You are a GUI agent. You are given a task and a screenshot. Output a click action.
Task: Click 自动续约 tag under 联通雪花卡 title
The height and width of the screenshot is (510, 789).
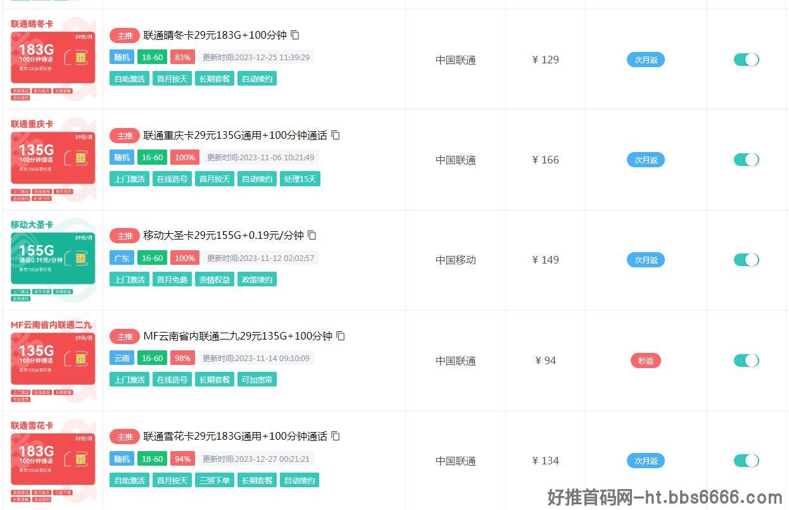[300, 480]
